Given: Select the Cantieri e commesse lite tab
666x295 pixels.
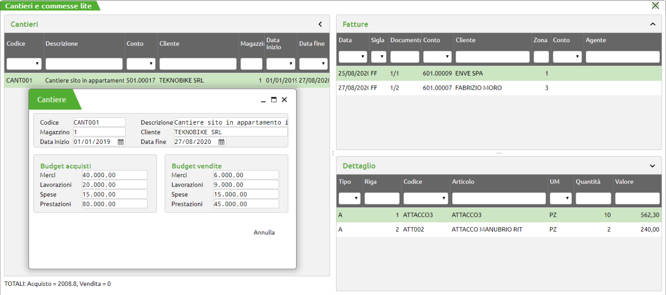Looking at the screenshot, I should click(x=48, y=6).
